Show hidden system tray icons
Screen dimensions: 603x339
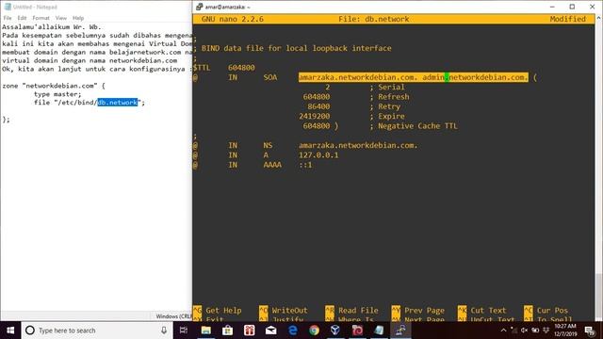tap(503, 331)
